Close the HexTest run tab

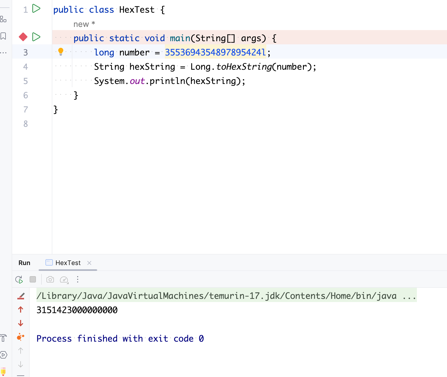[89, 263]
